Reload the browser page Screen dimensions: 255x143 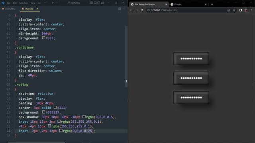click(x=142, y=10)
